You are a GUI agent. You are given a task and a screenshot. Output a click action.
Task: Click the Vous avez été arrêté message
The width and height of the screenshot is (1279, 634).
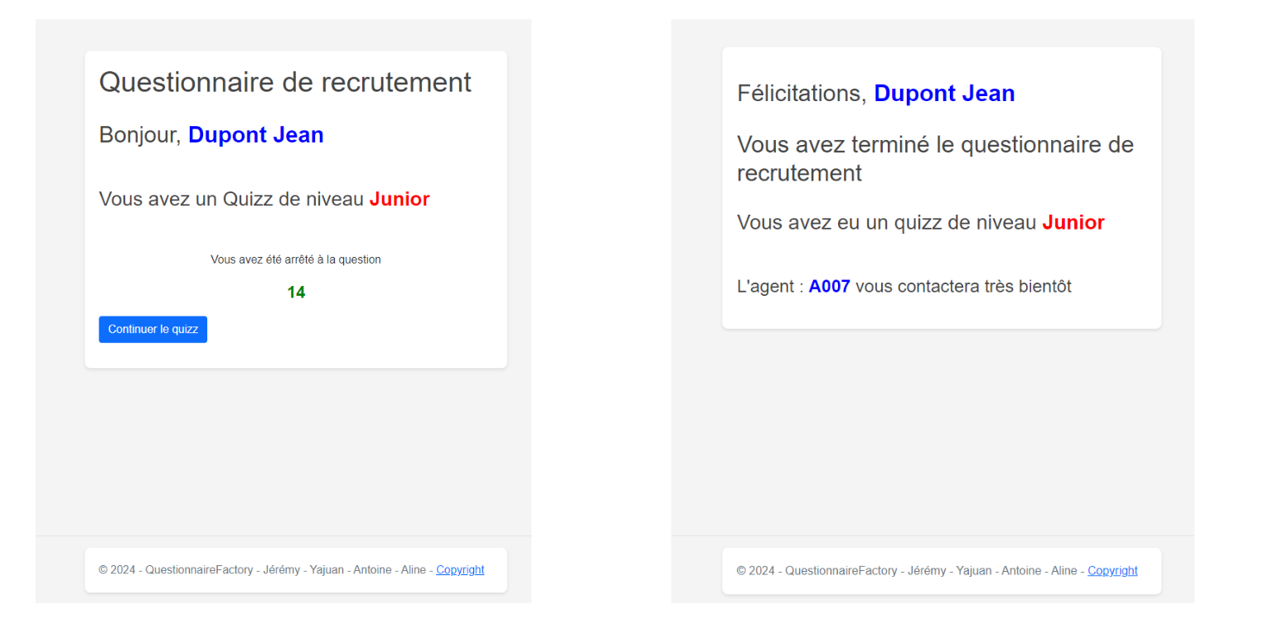click(x=296, y=259)
